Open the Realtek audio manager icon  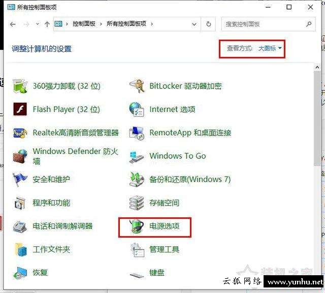(x=20, y=133)
